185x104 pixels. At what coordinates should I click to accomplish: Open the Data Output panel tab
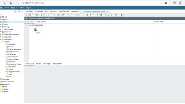[x=29, y=64]
